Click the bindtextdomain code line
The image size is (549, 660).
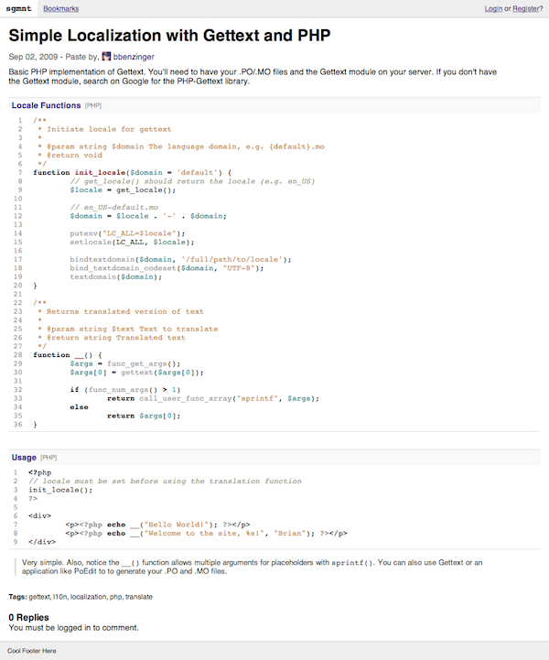tap(180, 259)
